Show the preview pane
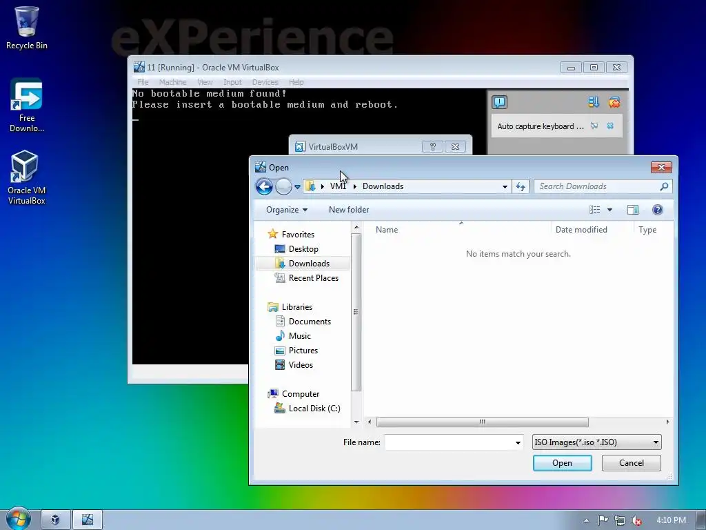706x530 pixels. coord(633,210)
